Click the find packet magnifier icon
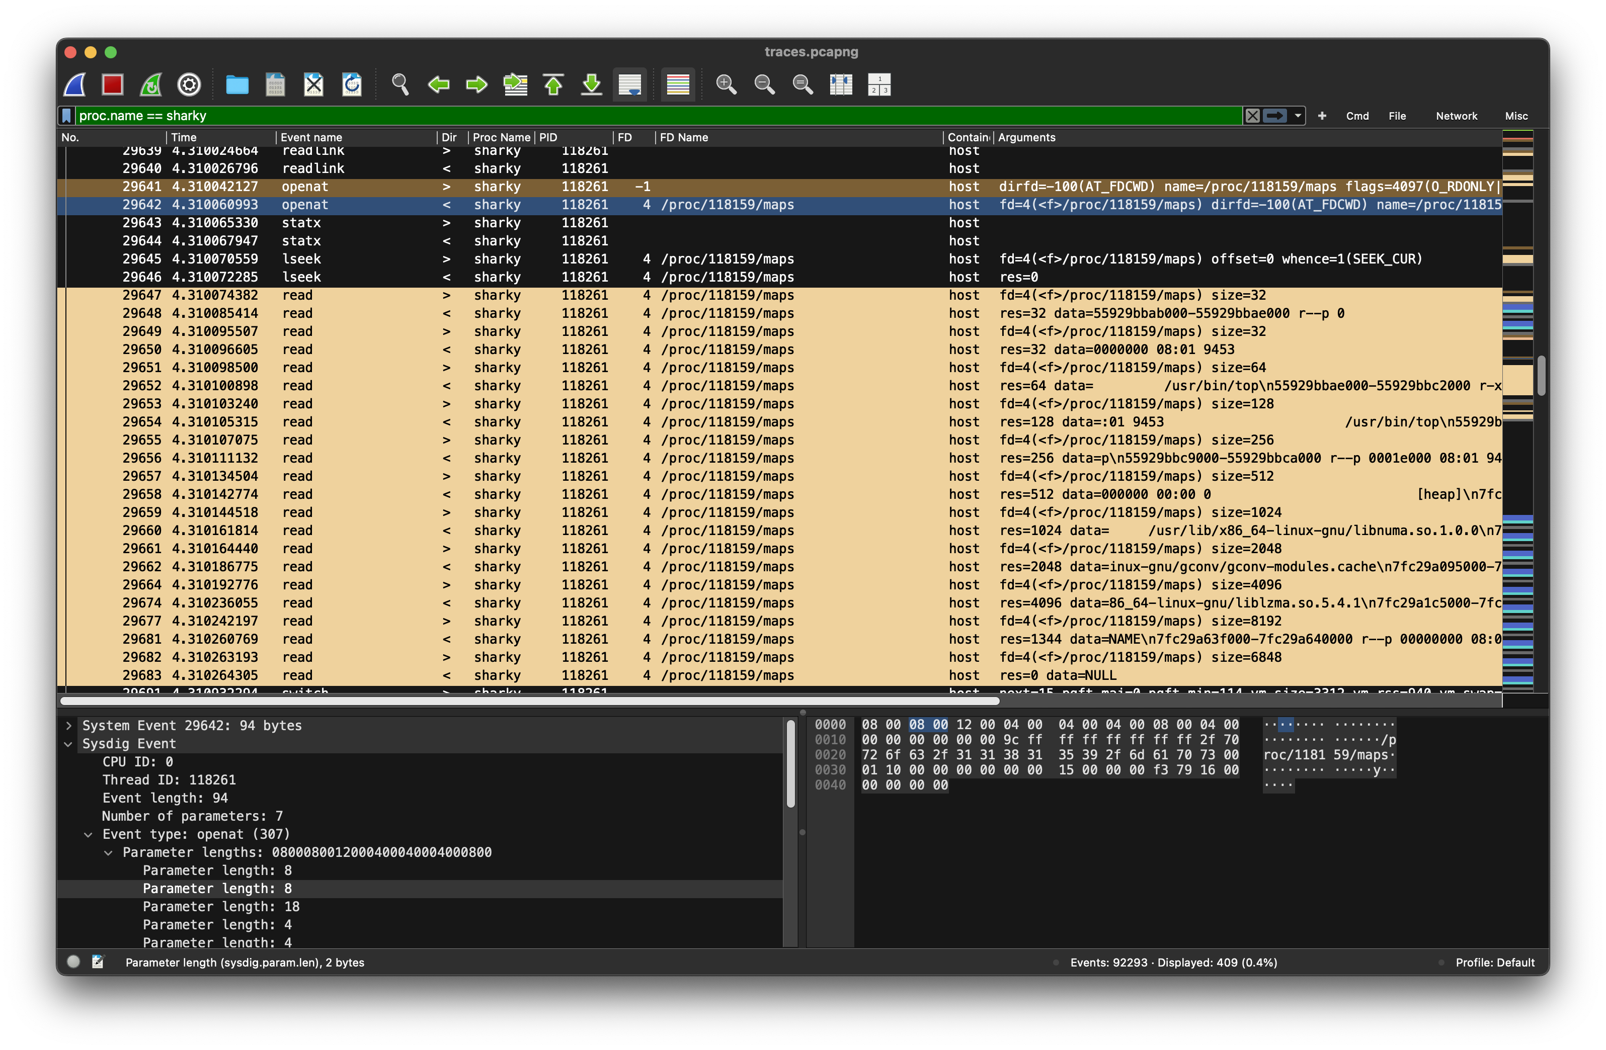 [400, 84]
